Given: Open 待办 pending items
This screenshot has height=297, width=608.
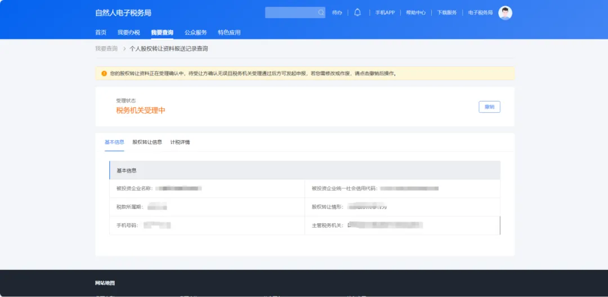Looking at the screenshot, I should (x=337, y=12).
